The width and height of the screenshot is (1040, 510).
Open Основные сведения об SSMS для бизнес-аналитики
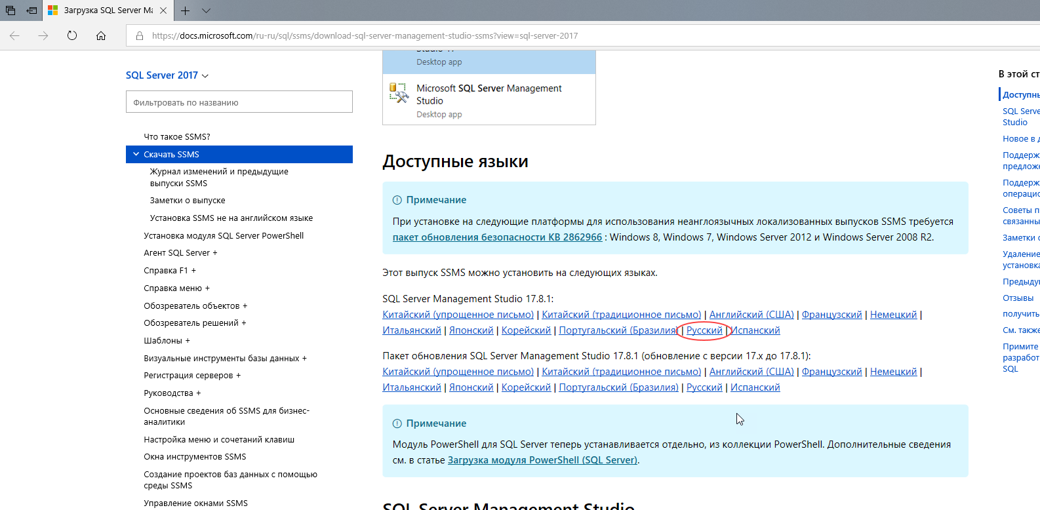[227, 416]
